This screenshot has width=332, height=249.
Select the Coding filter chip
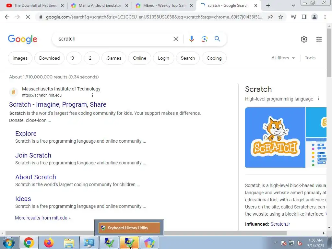click(x=214, y=58)
